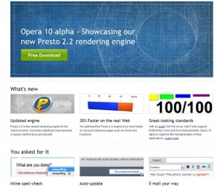Open the blue and orange speed chart thumbnail
The image size is (223, 186).
(x=111, y=104)
